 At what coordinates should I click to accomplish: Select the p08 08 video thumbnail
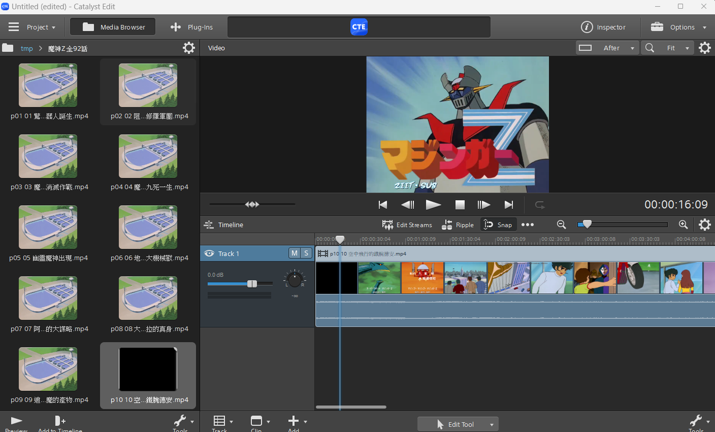pyautogui.click(x=148, y=298)
